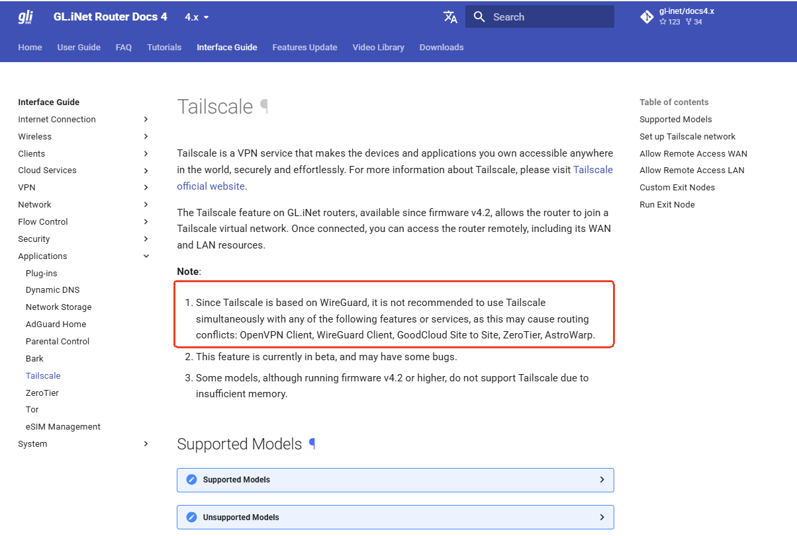
Task: Expand the VPN sidebar chevron
Action: [x=146, y=188]
